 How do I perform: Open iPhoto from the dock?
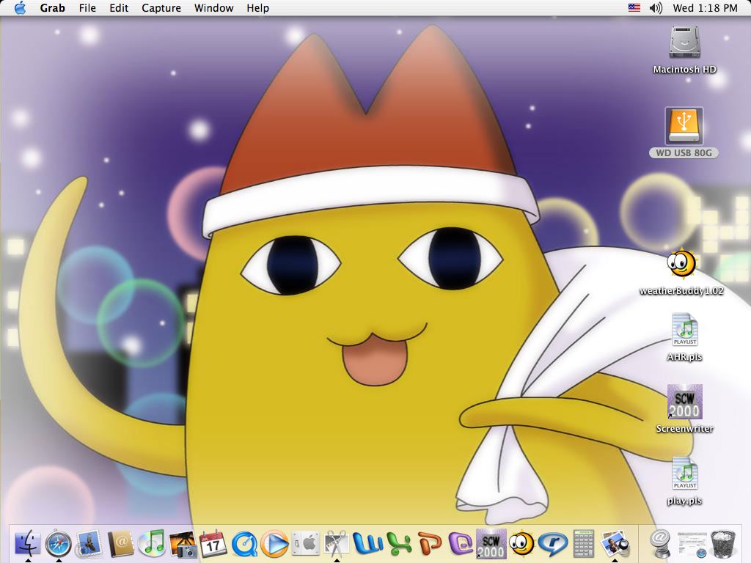tap(182, 543)
